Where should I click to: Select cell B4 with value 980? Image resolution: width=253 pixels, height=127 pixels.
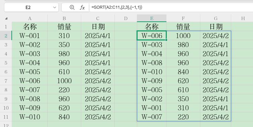point(64,53)
